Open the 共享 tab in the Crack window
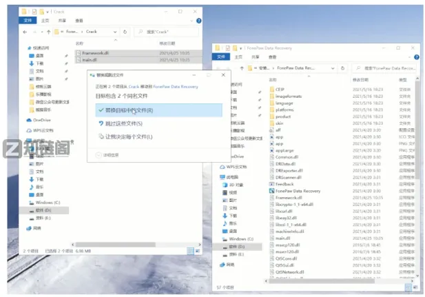Image resolution: width=425 pixels, height=297 pixels. pos(62,21)
